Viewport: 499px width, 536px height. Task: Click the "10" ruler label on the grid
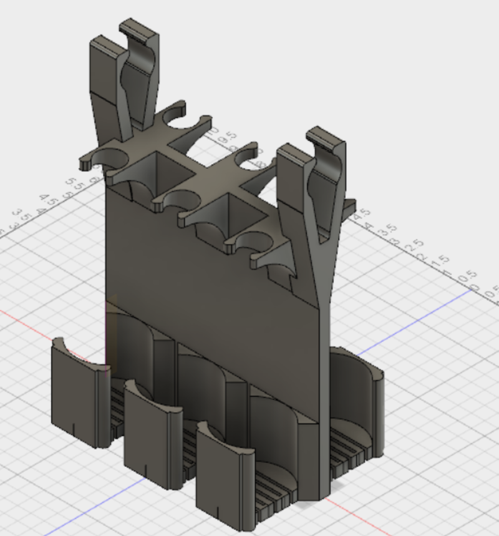tap(213, 131)
